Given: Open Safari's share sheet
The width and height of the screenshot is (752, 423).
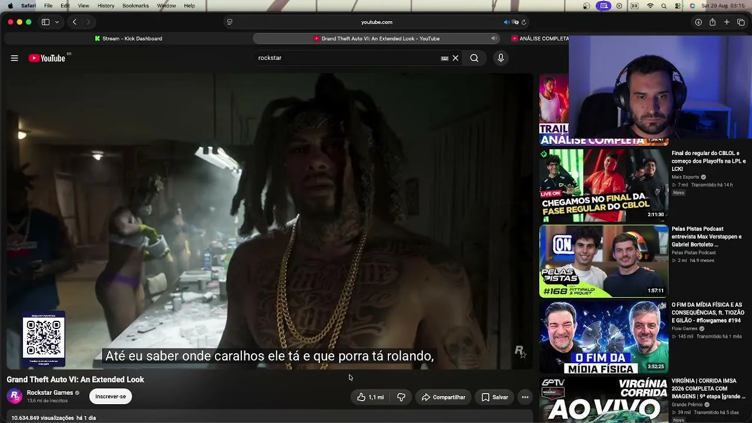Looking at the screenshot, I should (x=712, y=22).
